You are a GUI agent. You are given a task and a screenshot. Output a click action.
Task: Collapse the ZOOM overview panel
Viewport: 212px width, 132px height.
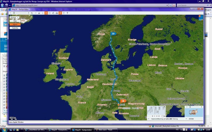(186, 119)
